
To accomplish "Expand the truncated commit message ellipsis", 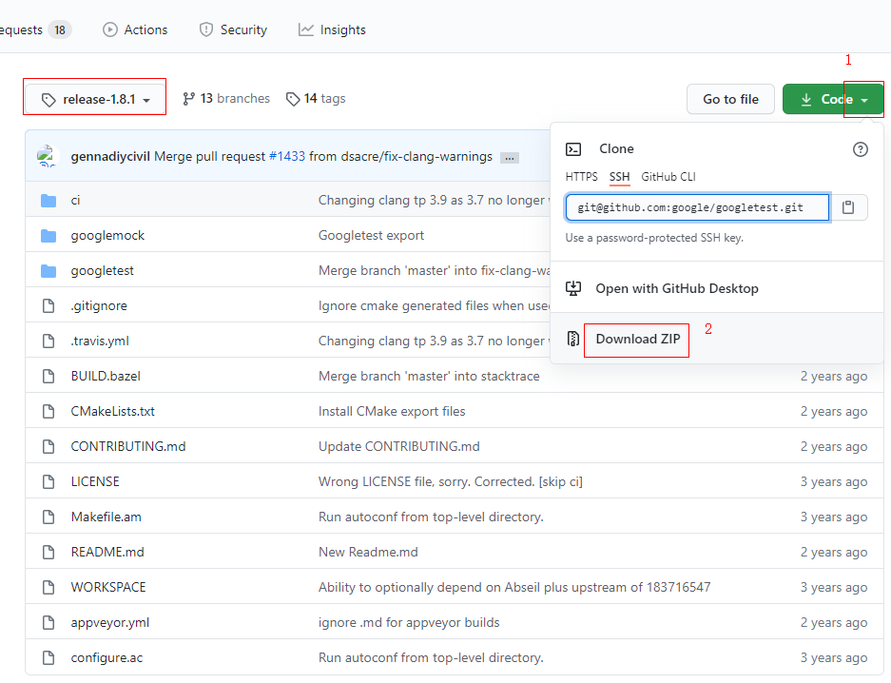I will pos(510,157).
